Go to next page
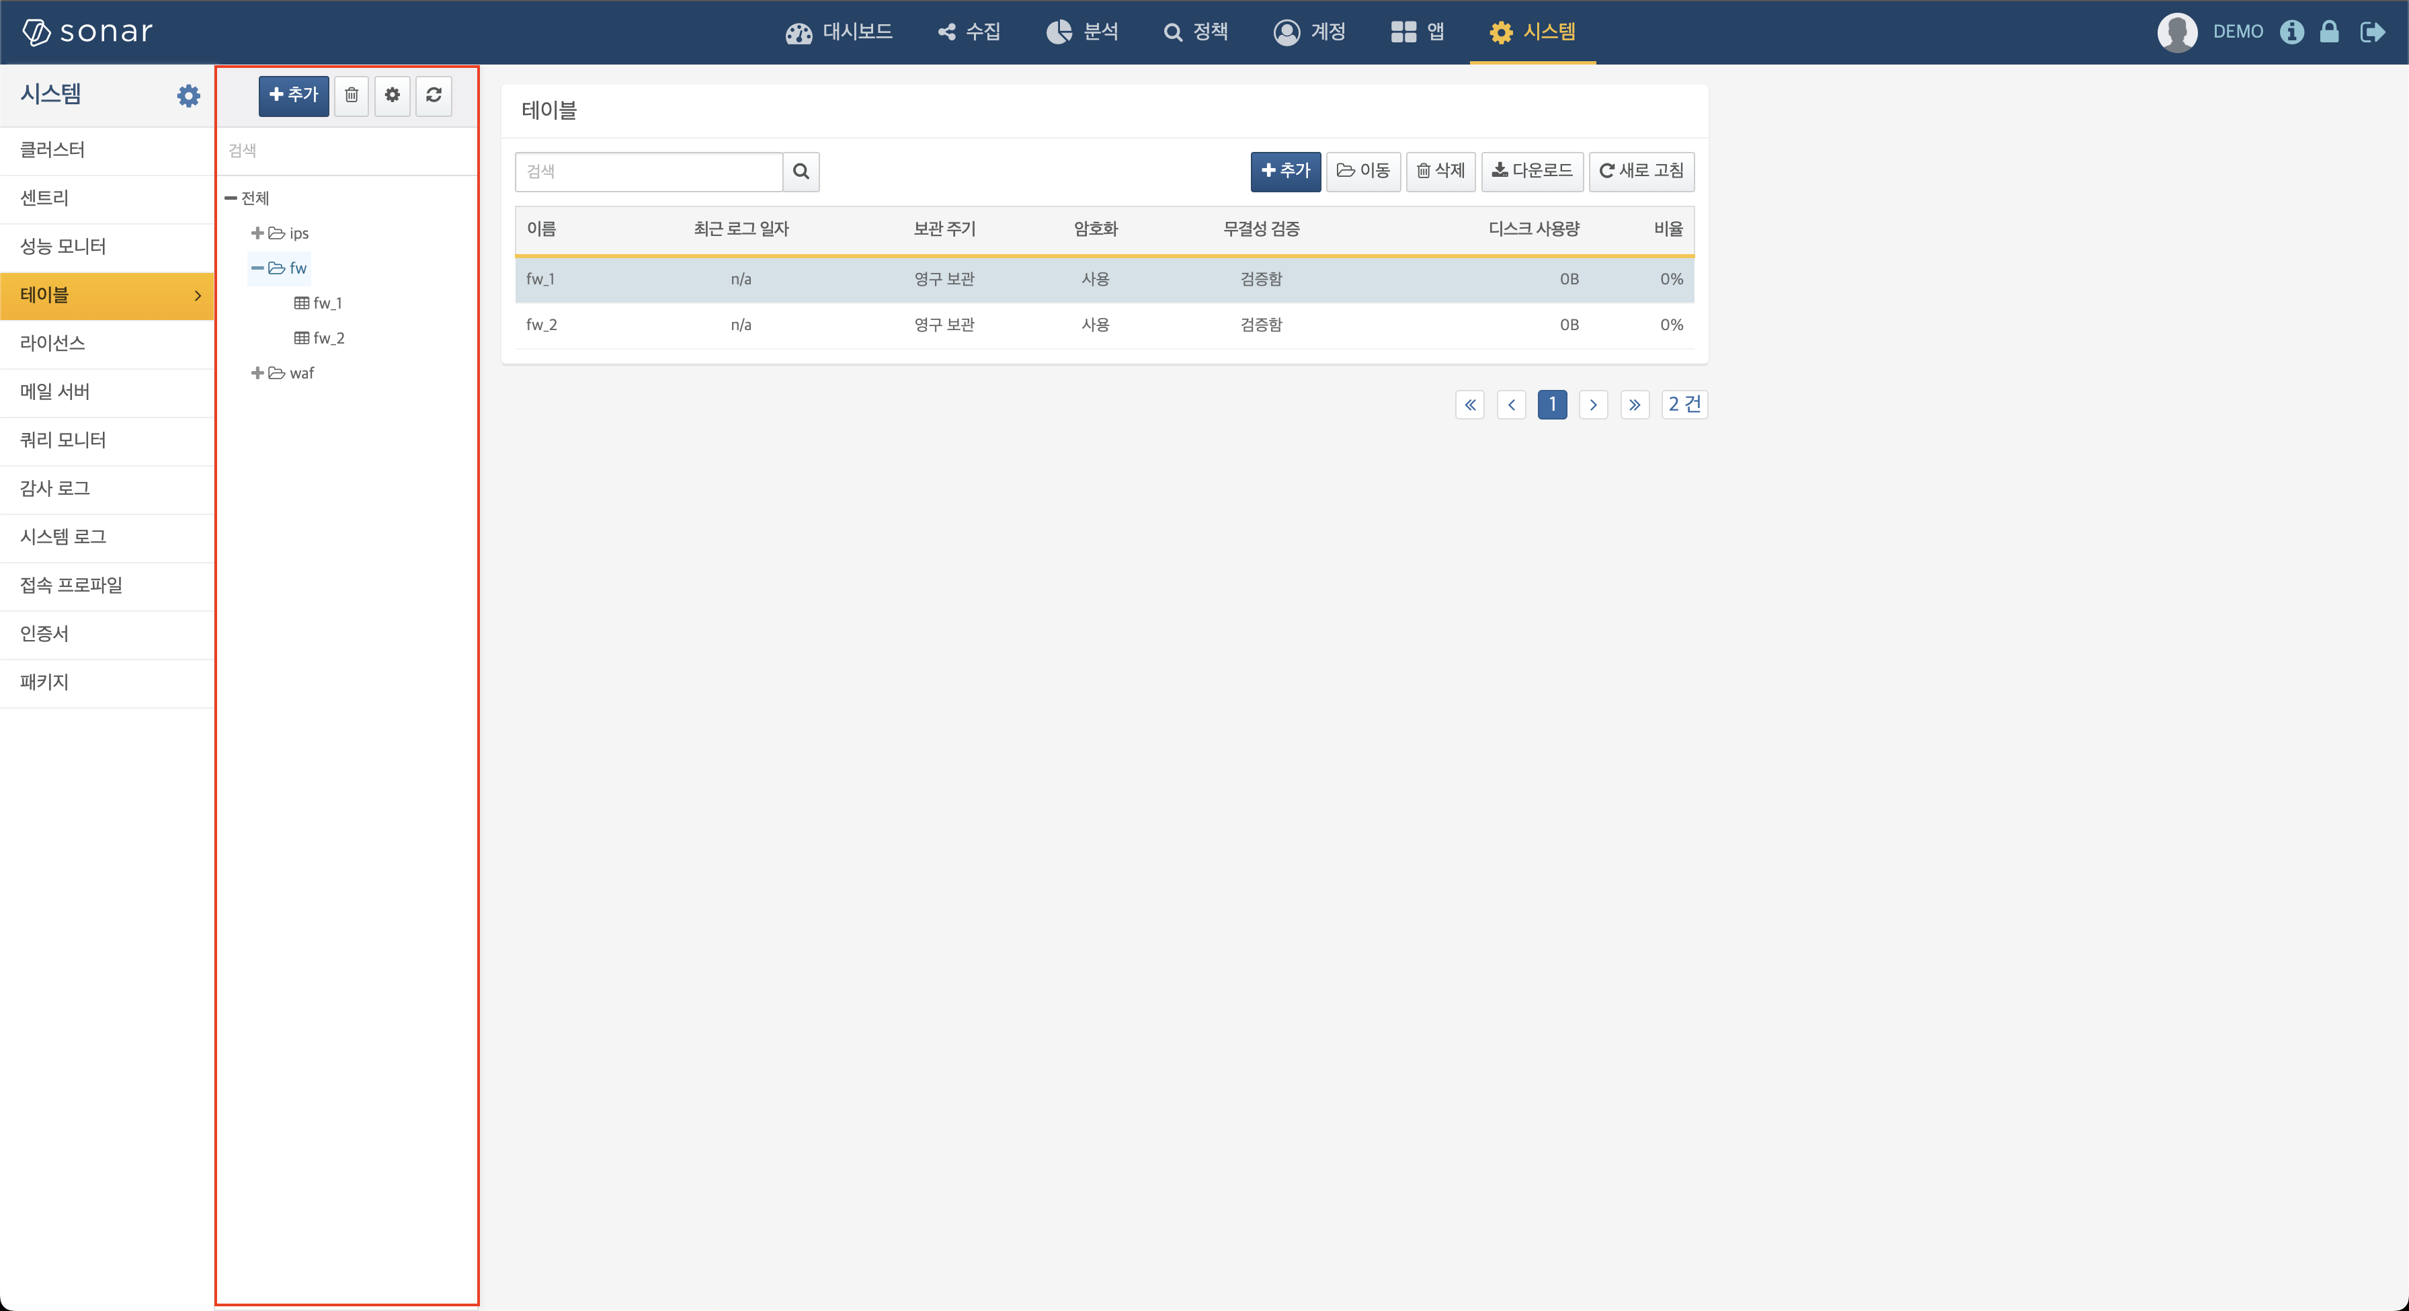The height and width of the screenshot is (1311, 2409). click(x=1594, y=405)
